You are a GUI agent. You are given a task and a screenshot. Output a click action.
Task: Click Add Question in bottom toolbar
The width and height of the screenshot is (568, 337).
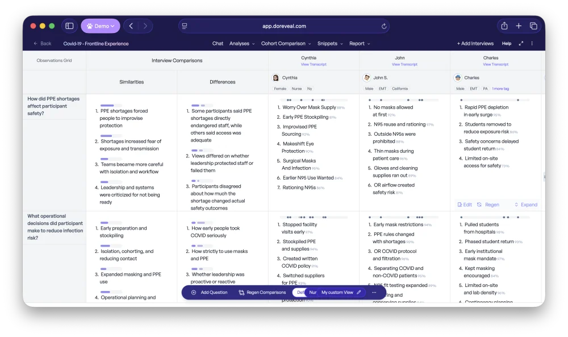(210, 293)
